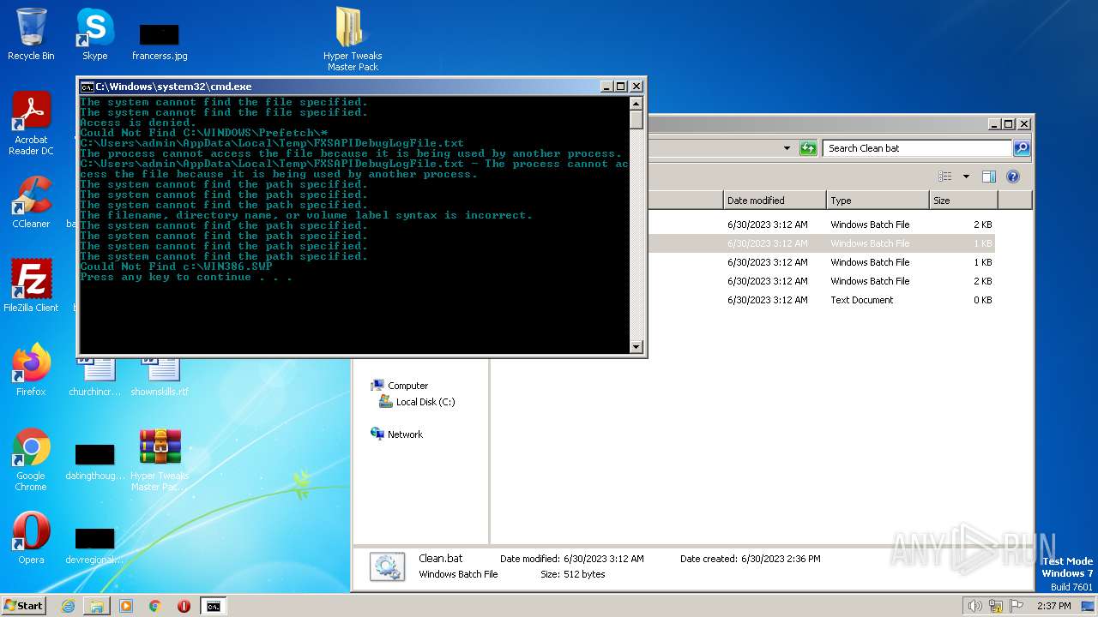Image resolution: width=1098 pixels, height=617 pixels.
Task: Select the shownskills.rtf desktop document
Action: coord(160,377)
